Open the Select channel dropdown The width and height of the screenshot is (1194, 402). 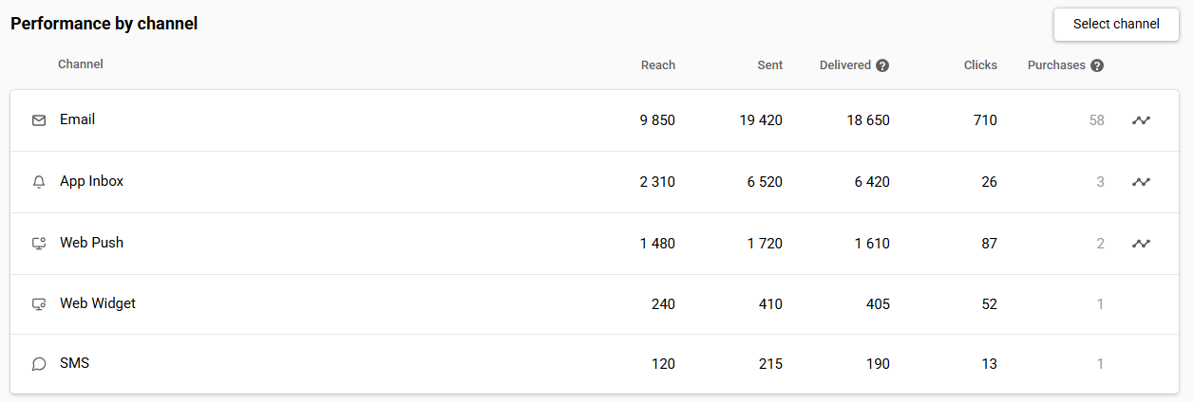[1116, 25]
